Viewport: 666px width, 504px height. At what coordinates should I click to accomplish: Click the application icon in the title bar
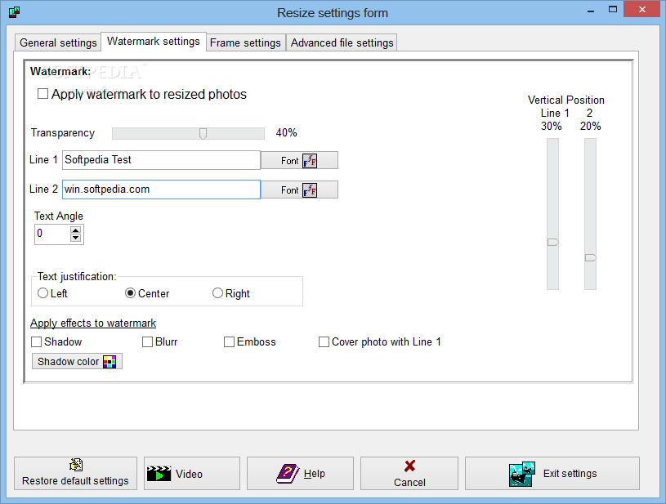(14, 12)
